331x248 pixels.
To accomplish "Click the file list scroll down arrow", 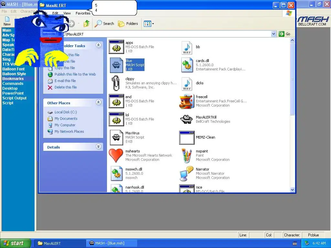I will tap(292, 190).
